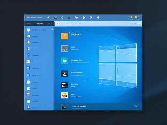Select the dark bottom-bar app tile
The height and width of the screenshot is (125, 167).
coord(65,107)
